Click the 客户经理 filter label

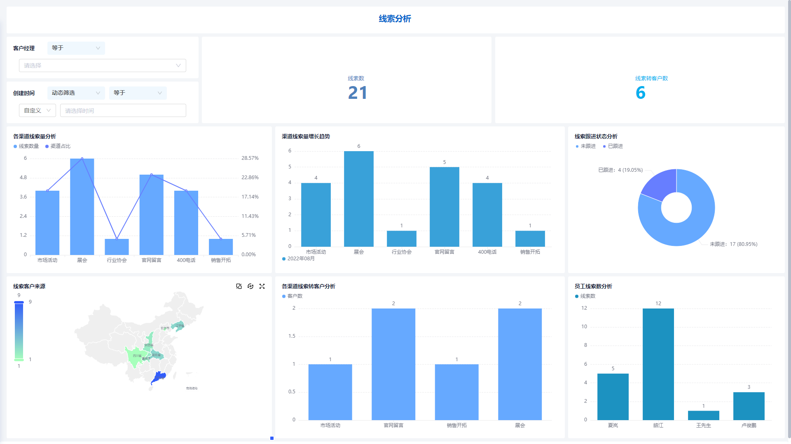coord(24,48)
